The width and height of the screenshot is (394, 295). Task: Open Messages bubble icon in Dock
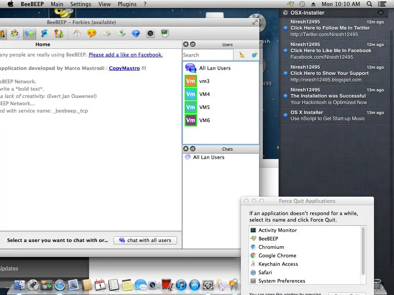click(x=140, y=285)
